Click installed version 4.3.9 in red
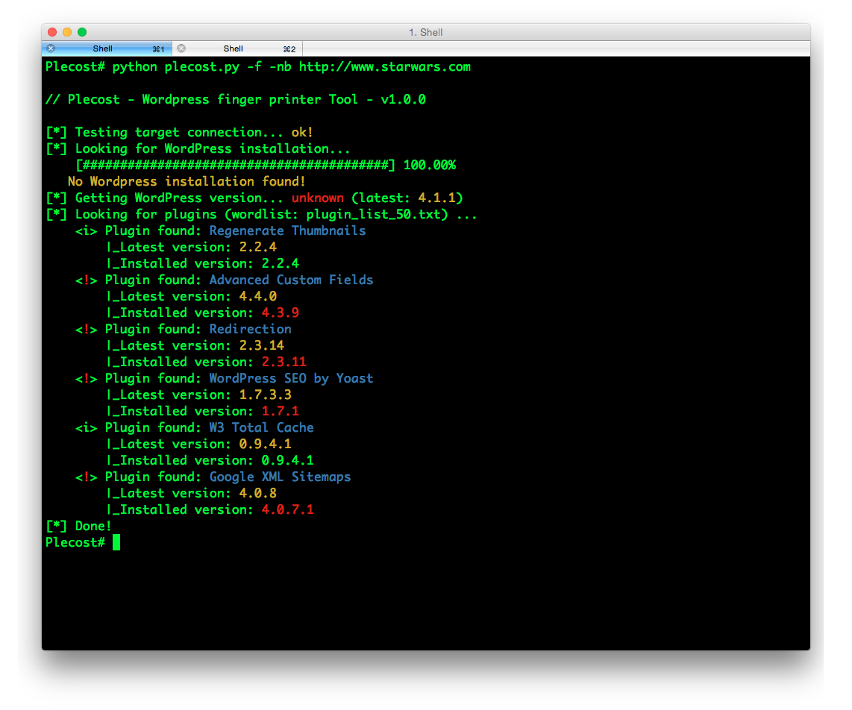 point(280,313)
